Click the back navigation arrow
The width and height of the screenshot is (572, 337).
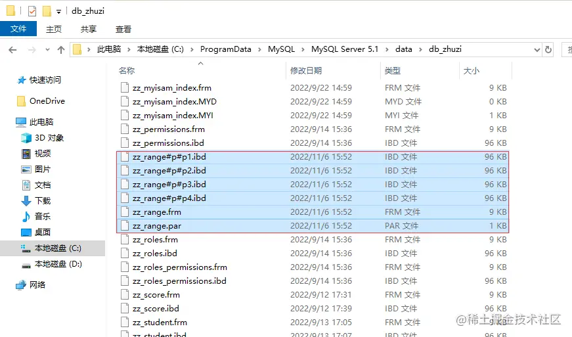tap(12, 50)
